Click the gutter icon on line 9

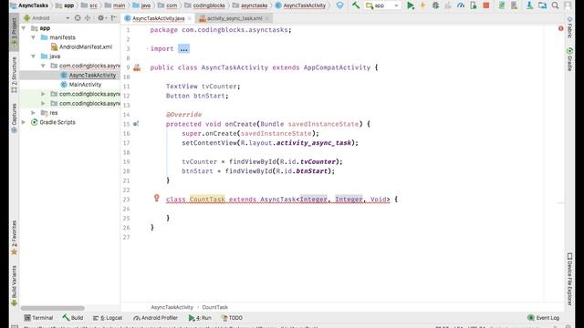(x=137, y=67)
